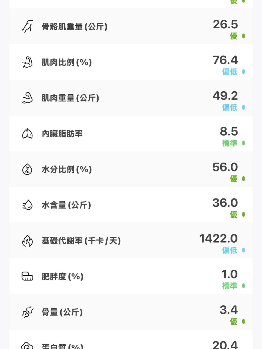Tap the 優 status under 56.0
Viewport: 262px width, 349px height.
pyautogui.click(x=234, y=179)
